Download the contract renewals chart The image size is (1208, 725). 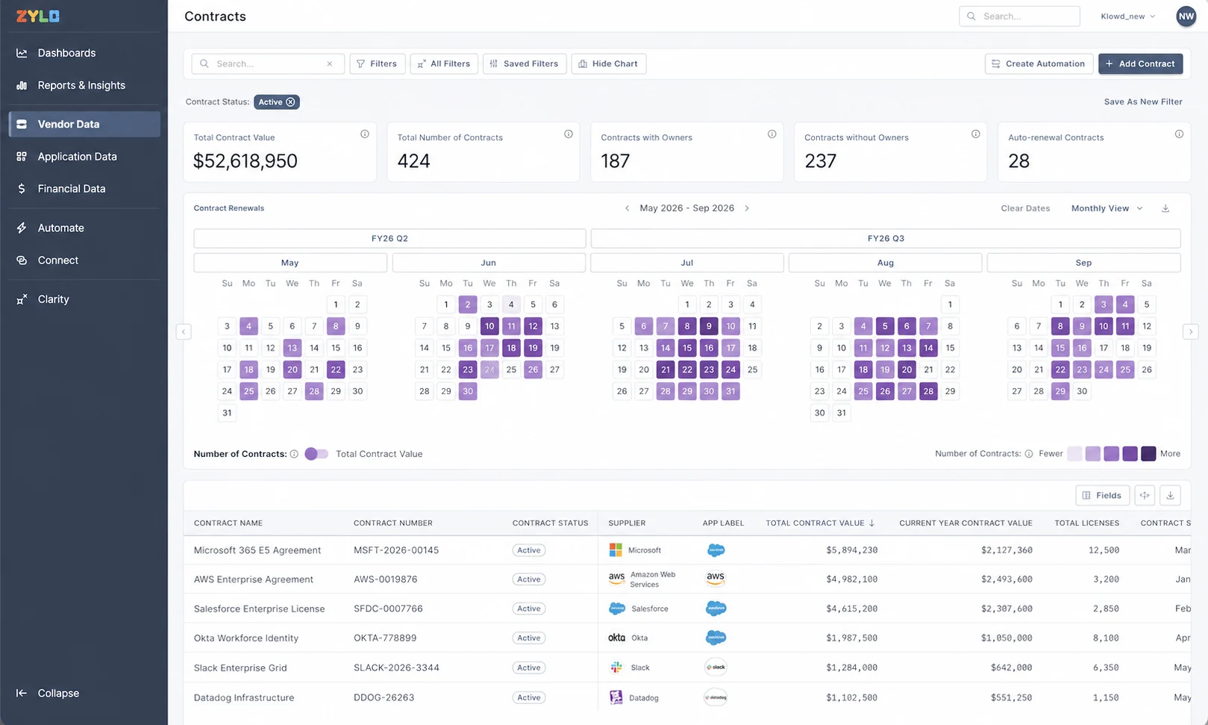(x=1165, y=208)
